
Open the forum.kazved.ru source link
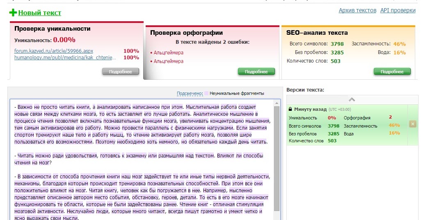pos(54,51)
